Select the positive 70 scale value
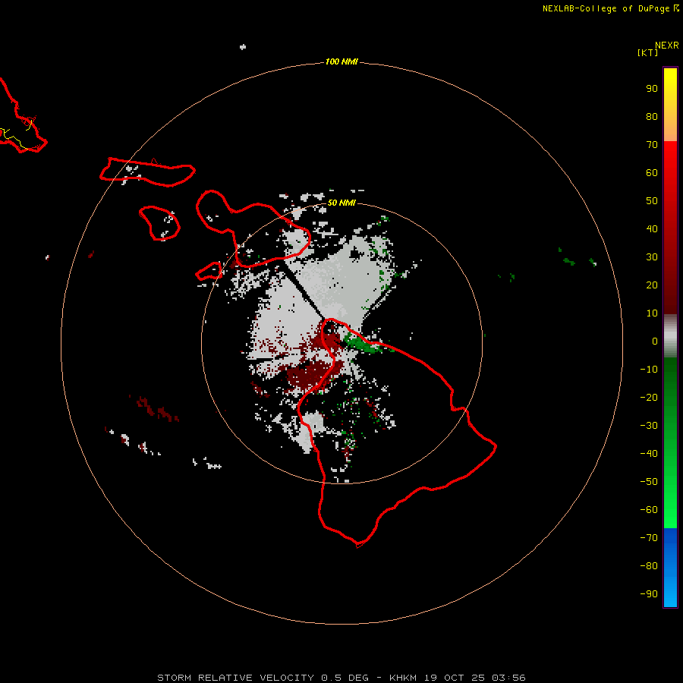 652,145
